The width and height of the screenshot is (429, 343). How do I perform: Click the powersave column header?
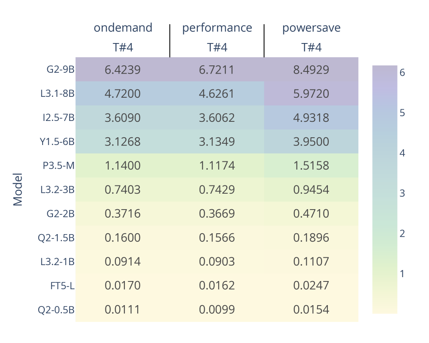[x=311, y=28]
